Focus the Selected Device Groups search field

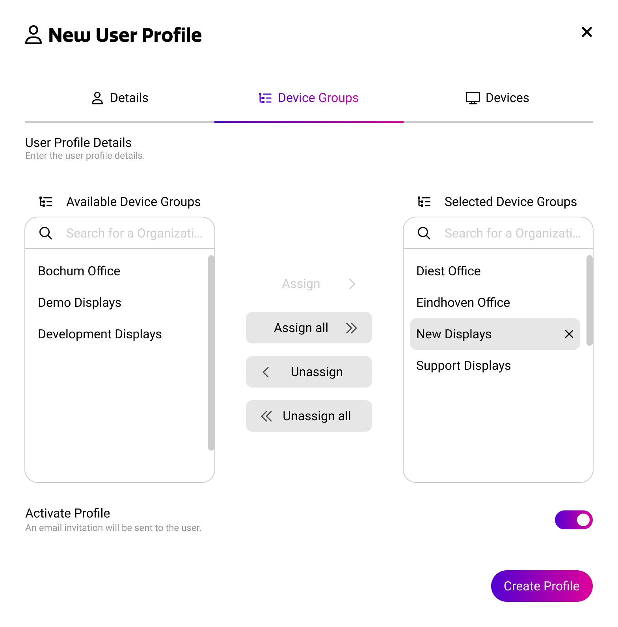[x=512, y=233]
